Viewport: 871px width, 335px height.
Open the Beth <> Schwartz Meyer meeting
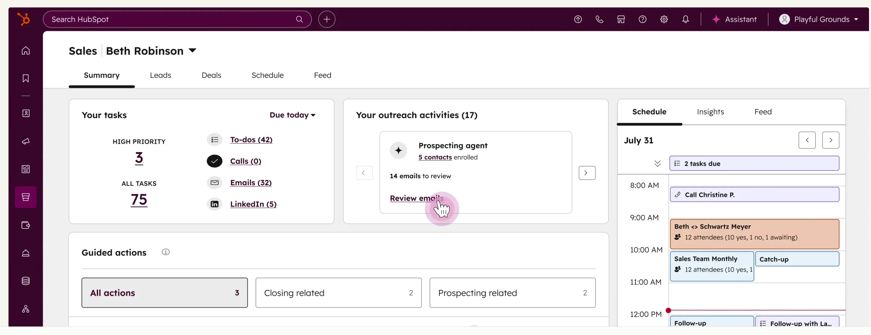[754, 234]
